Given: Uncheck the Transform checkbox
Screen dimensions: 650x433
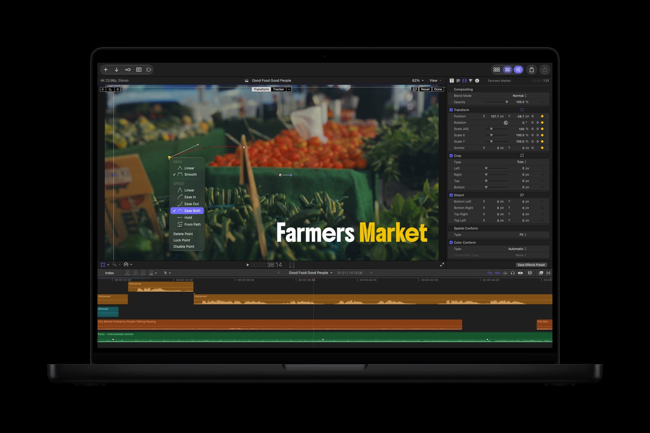Looking at the screenshot, I should (451, 110).
